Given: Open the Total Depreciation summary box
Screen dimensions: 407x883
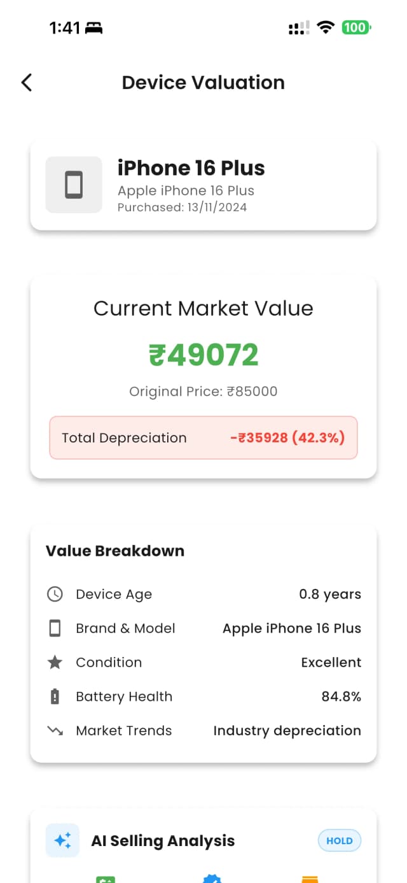Looking at the screenshot, I should tap(203, 437).
